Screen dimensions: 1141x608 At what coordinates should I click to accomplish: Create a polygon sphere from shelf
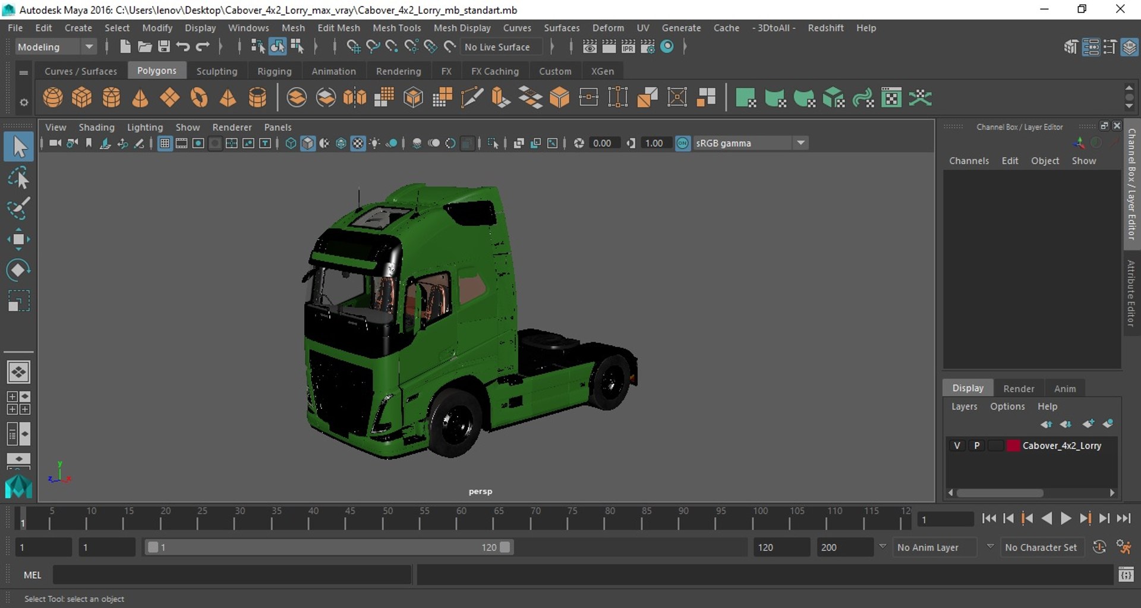tap(53, 97)
